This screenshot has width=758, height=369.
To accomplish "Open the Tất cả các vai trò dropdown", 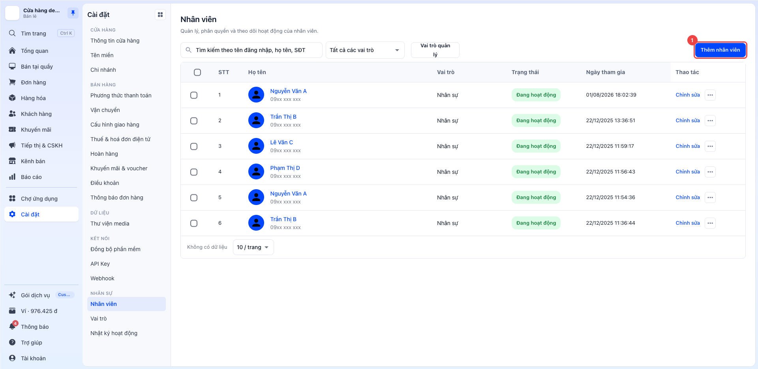I will (365, 50).
